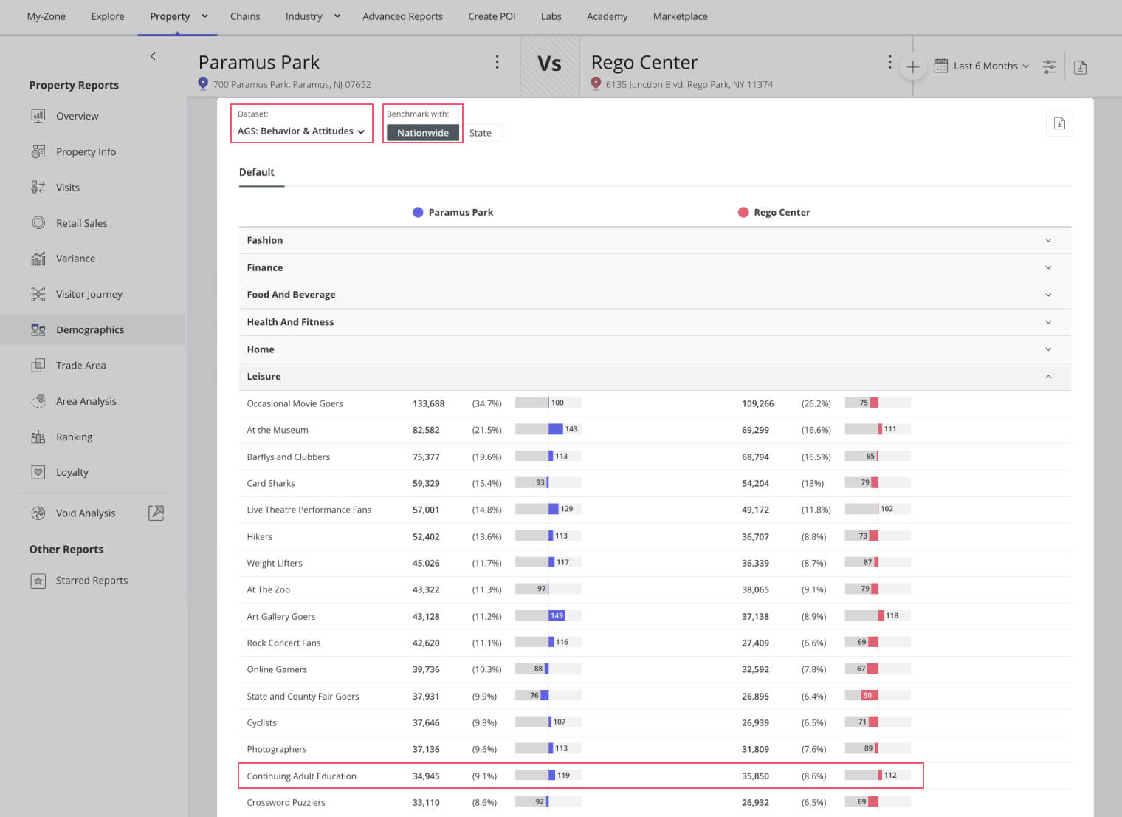Screen dimensions: 1122x817
Task: Open the Visitor Journey report link
Action: coord(89,294)
